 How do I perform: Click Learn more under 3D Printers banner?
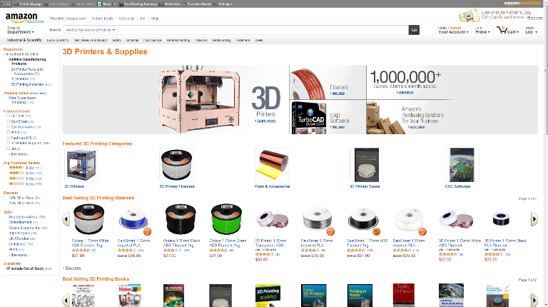click(266, 121)
